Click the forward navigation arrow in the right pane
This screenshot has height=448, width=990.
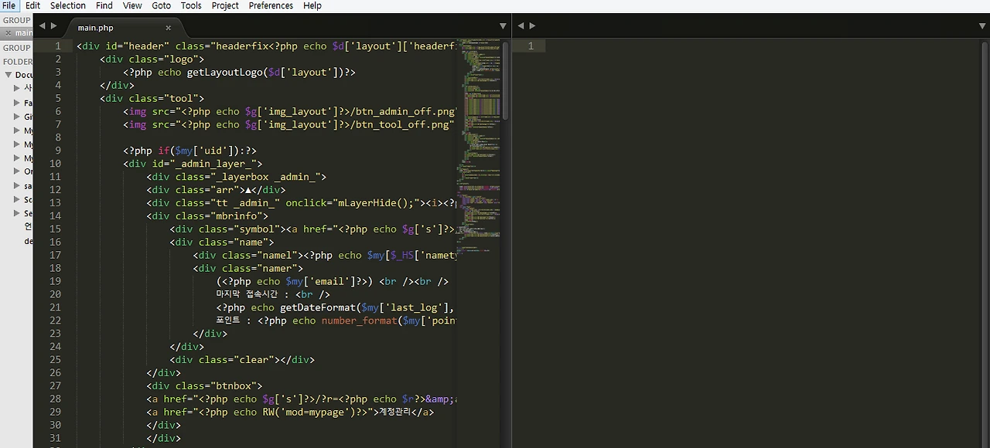pos(532,25)
